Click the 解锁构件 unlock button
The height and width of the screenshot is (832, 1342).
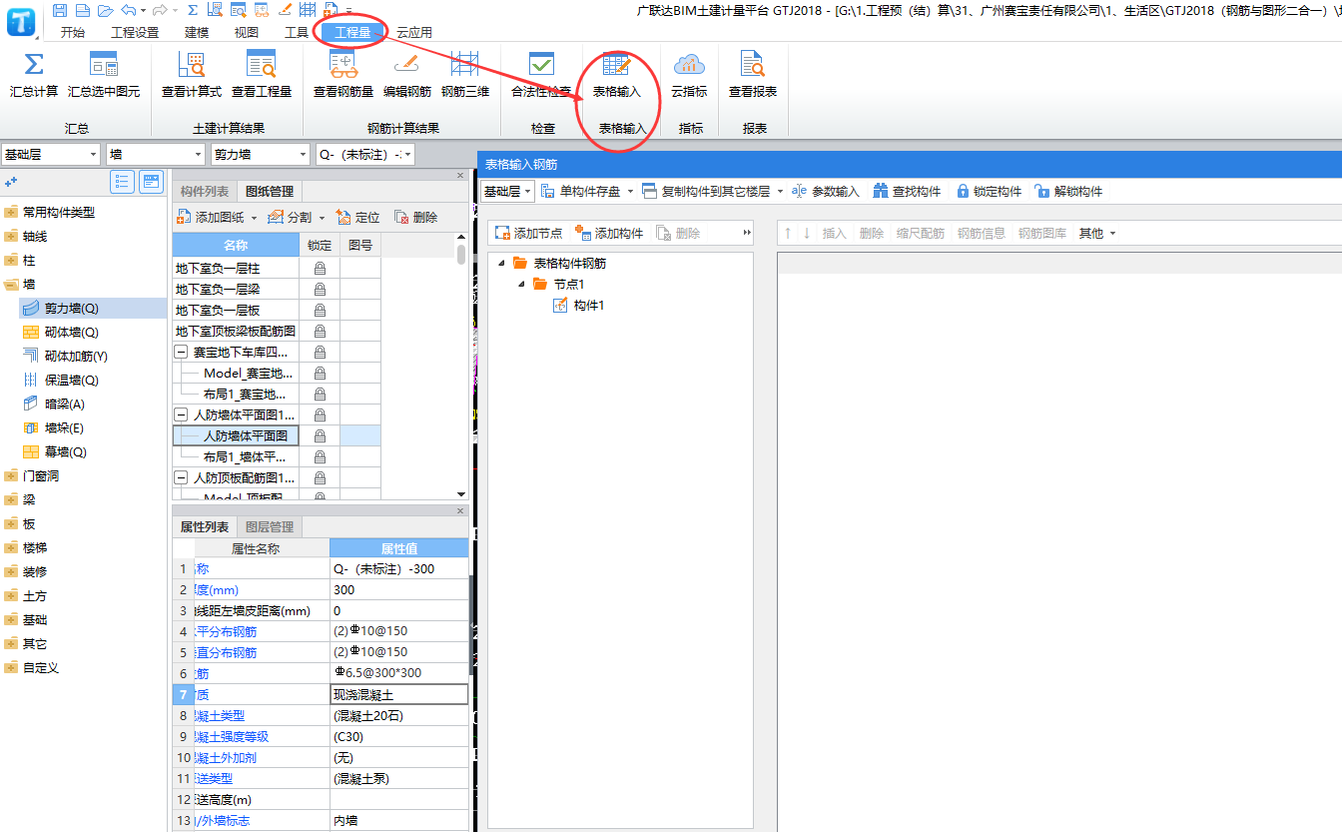click(x=1068, y=191)
